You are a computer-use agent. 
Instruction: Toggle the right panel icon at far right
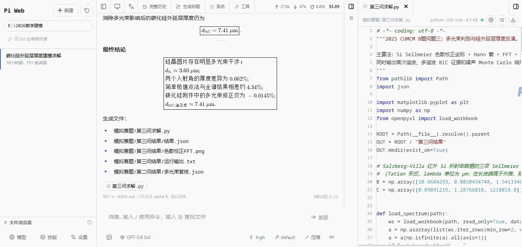pyautogui.click(x=516, y=6)
